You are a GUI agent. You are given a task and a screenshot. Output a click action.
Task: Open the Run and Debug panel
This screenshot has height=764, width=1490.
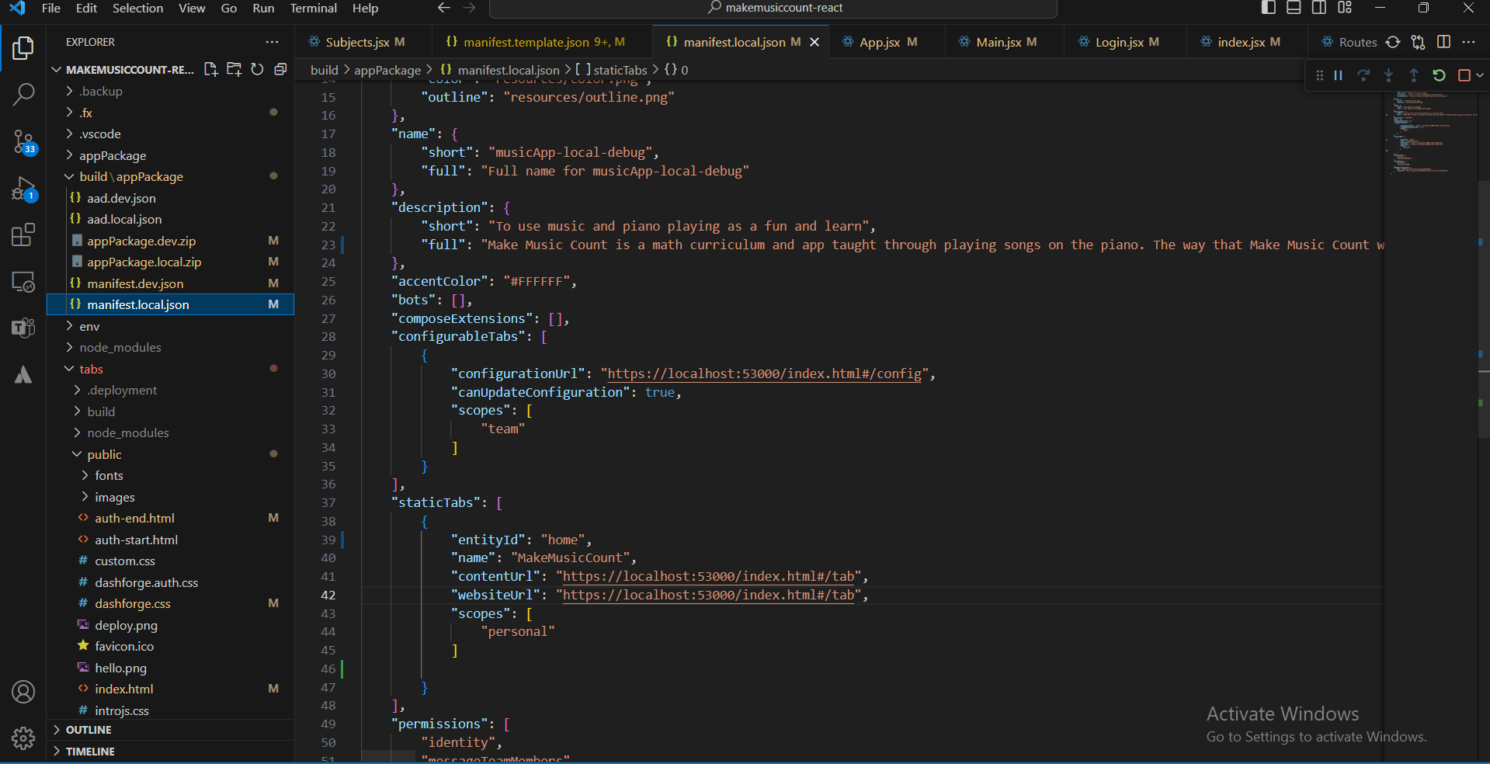tap(23, 189)
